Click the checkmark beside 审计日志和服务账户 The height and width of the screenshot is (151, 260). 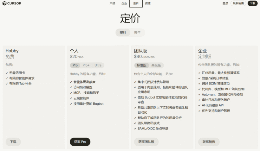click(199, 100)
